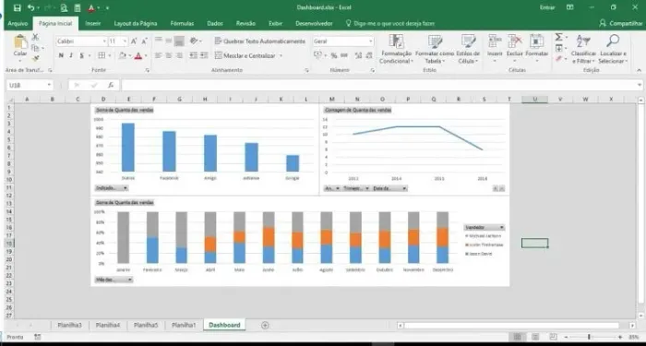646x346 pixels.
Task: Toggle bold N formatting
Action: (x=61, y=55)
